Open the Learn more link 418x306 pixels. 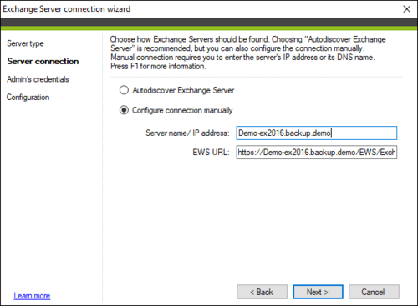(32, 296)
